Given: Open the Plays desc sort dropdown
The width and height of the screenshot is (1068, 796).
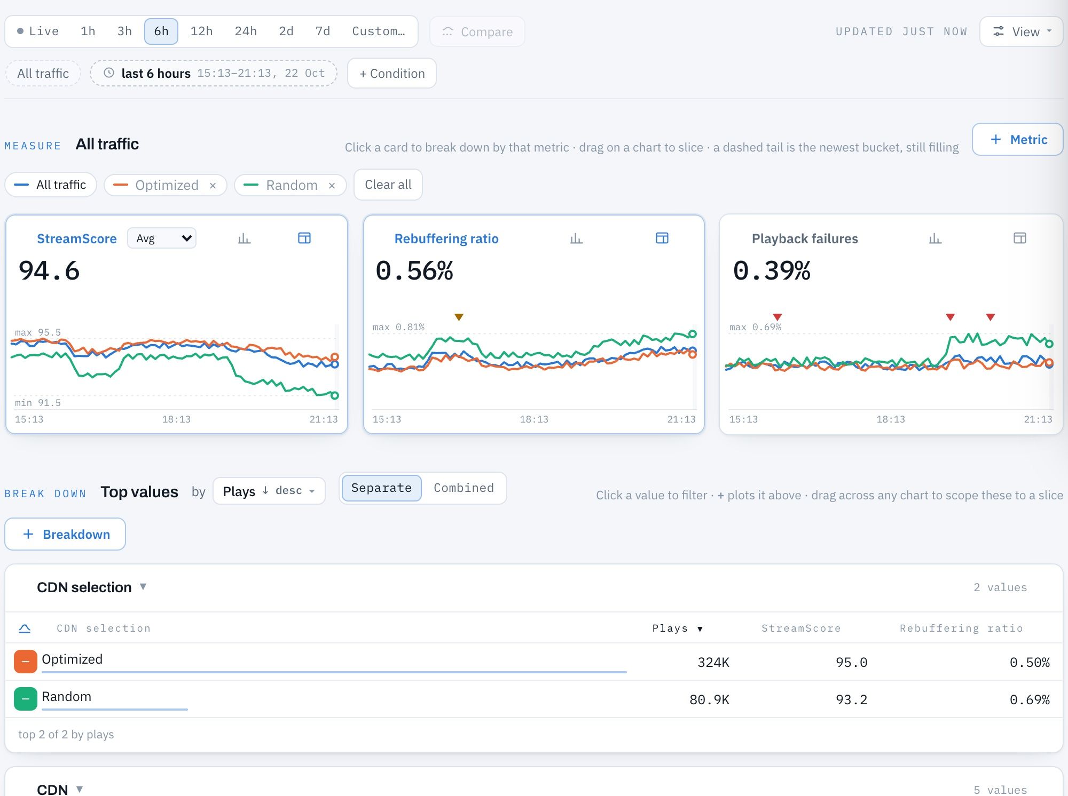Looking at the screenshot, I should 269,491.
